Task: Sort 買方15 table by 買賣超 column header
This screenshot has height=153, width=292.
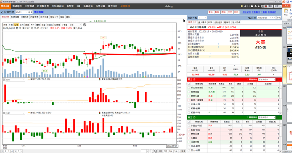Action: [x=221, y=84]
